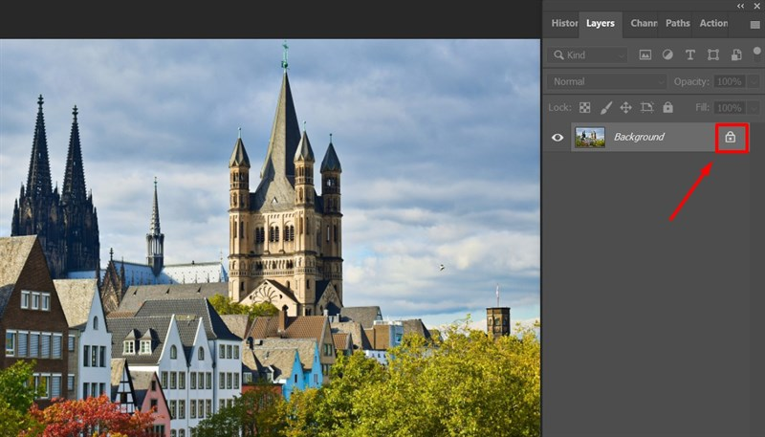765x437 pixels.
Task: Hide the Background layer with eye icon
Action: point(557,138)
